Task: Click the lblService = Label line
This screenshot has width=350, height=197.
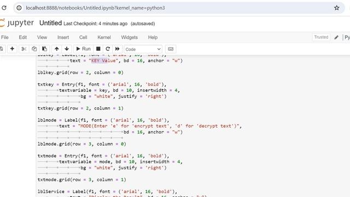Action: (x=107, y=192)
